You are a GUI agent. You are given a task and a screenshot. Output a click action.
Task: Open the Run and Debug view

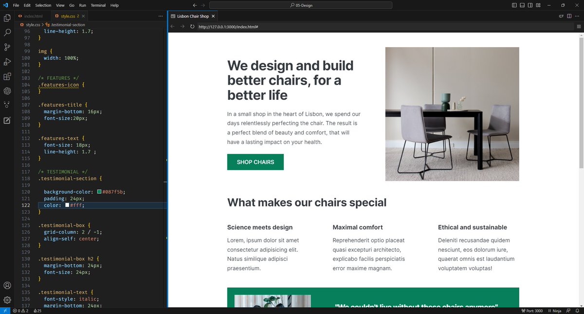click(x=7, y=62)
